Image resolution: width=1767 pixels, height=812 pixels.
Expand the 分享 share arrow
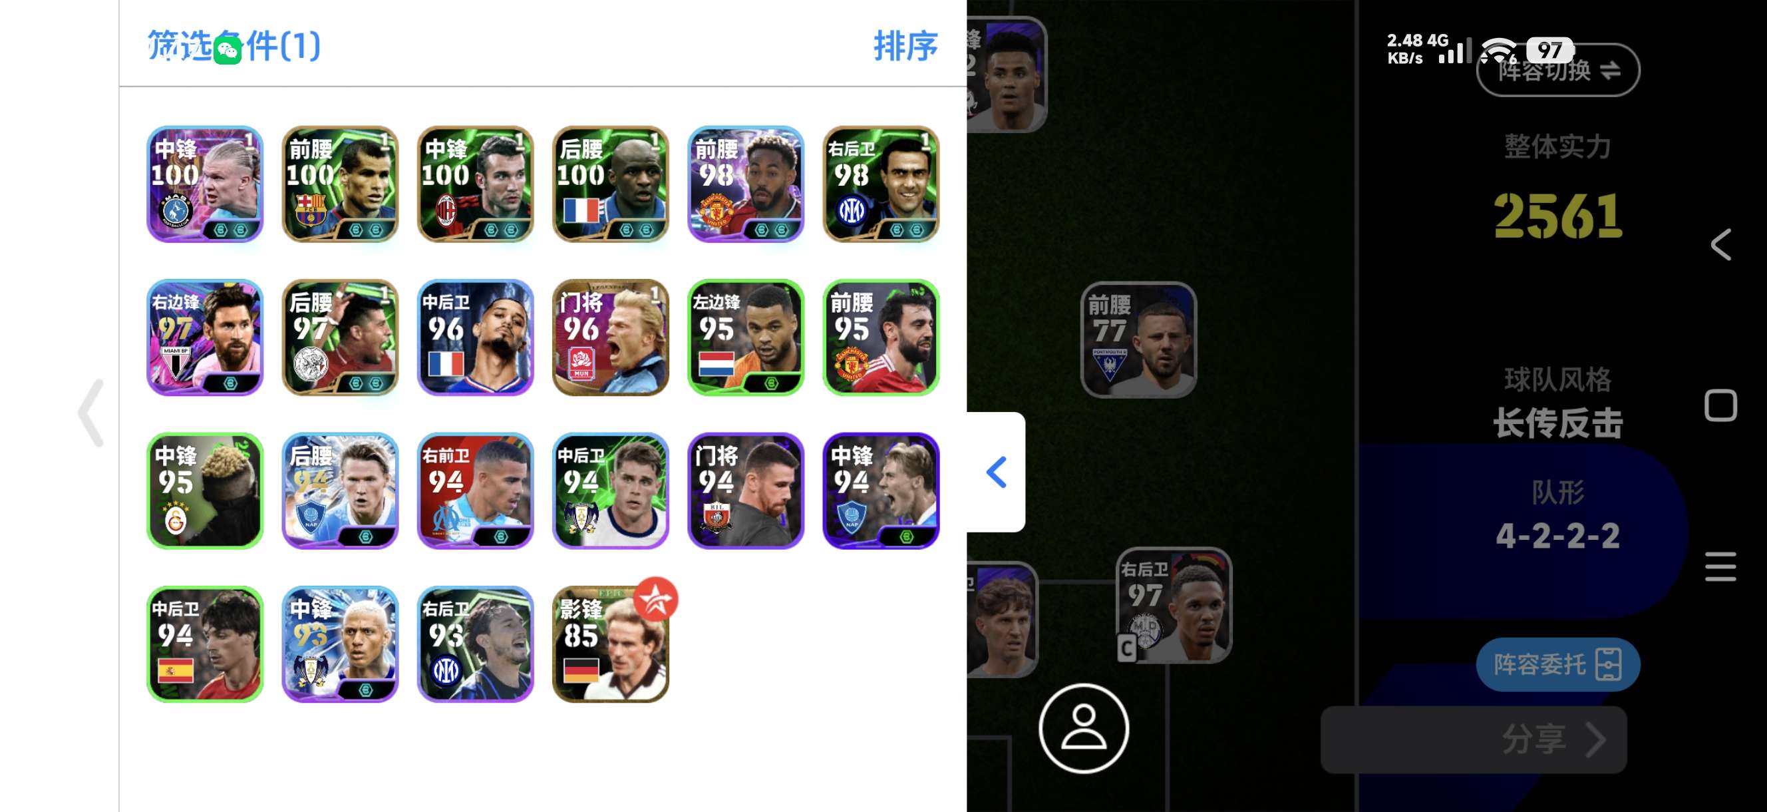[1596, 740]
